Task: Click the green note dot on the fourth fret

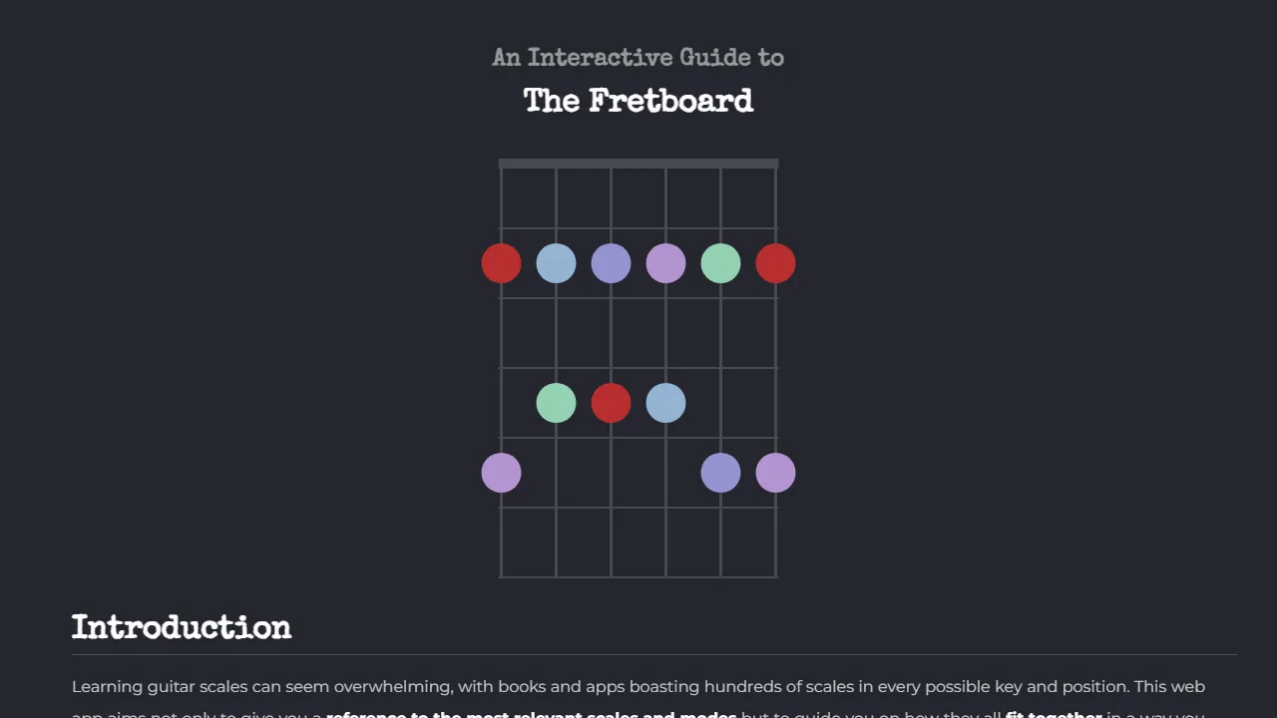Action: tap(556, 403)
